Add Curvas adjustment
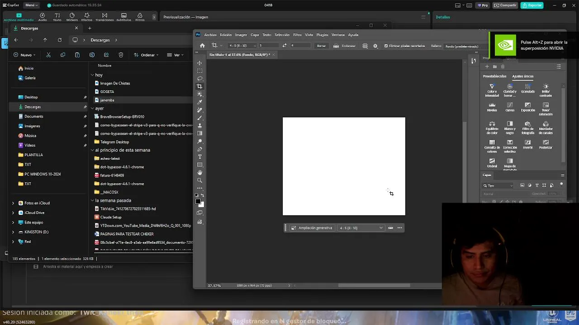579x325 pixels. [510, 107]
